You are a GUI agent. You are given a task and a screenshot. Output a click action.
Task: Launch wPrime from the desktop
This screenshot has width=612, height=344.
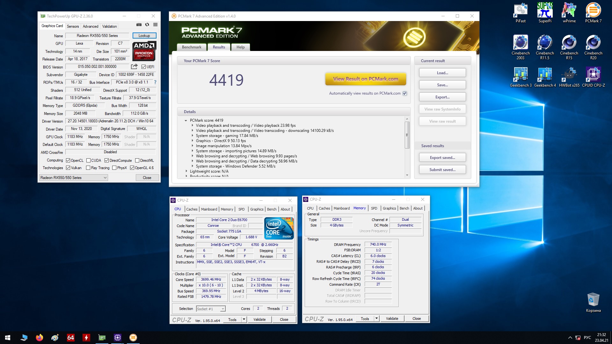[569, 13]
